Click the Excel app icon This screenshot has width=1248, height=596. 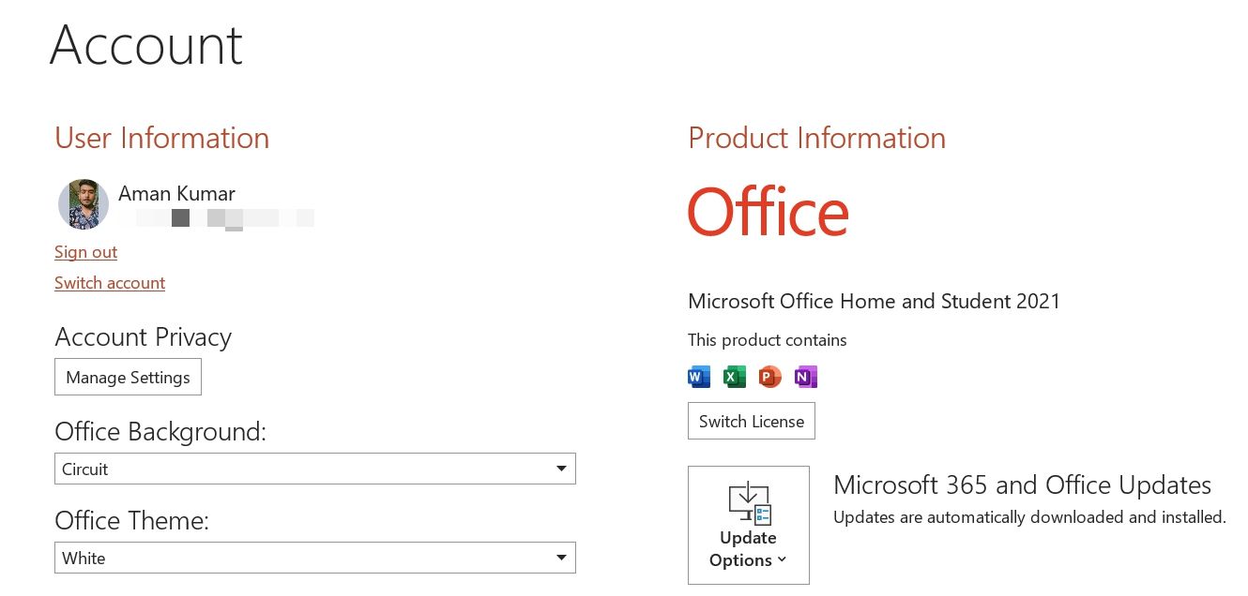(x=735, y=377)
